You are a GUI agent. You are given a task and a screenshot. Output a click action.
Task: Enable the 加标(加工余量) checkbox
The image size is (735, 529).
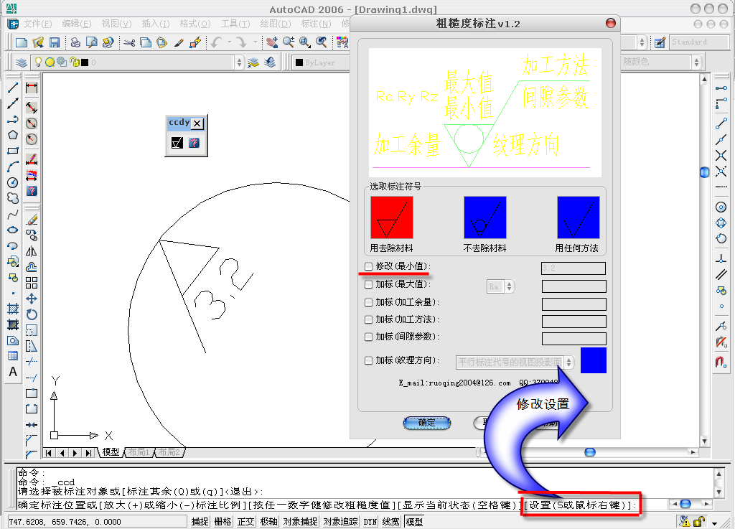tap(368, 302)
